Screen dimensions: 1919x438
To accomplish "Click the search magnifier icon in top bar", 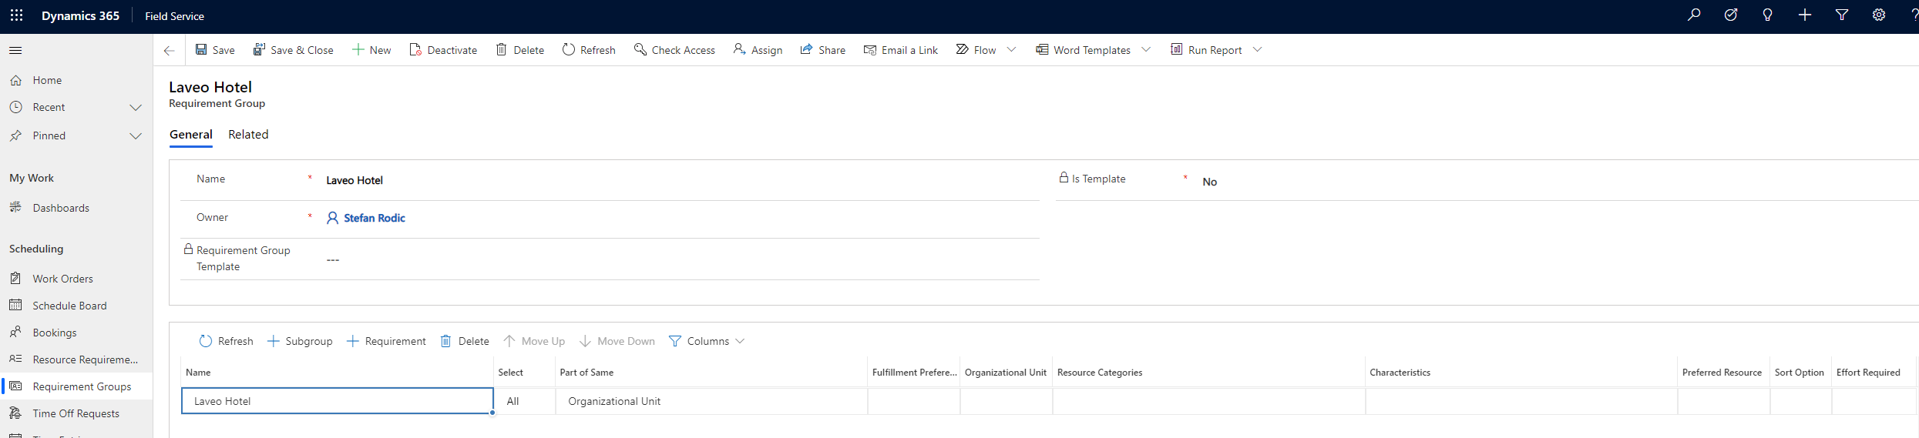I will tap(1693, 15).
